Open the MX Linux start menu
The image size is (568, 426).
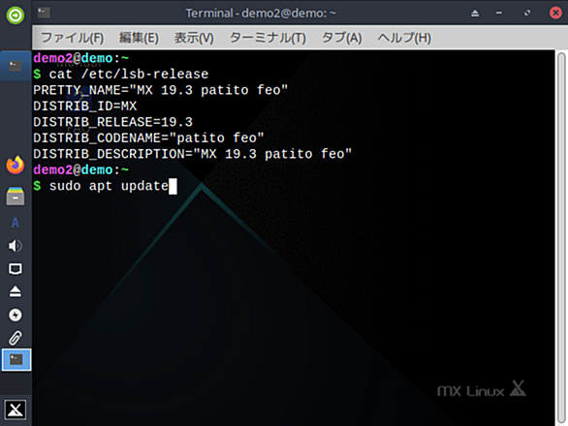(16, 410)
